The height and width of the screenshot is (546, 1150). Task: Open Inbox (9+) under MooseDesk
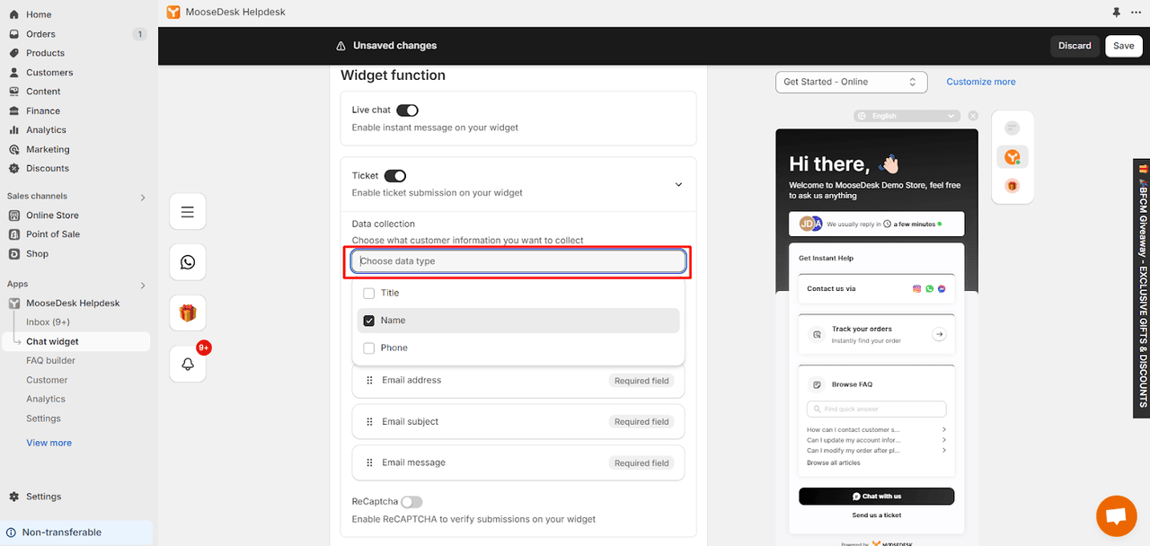tap(48, 321)
